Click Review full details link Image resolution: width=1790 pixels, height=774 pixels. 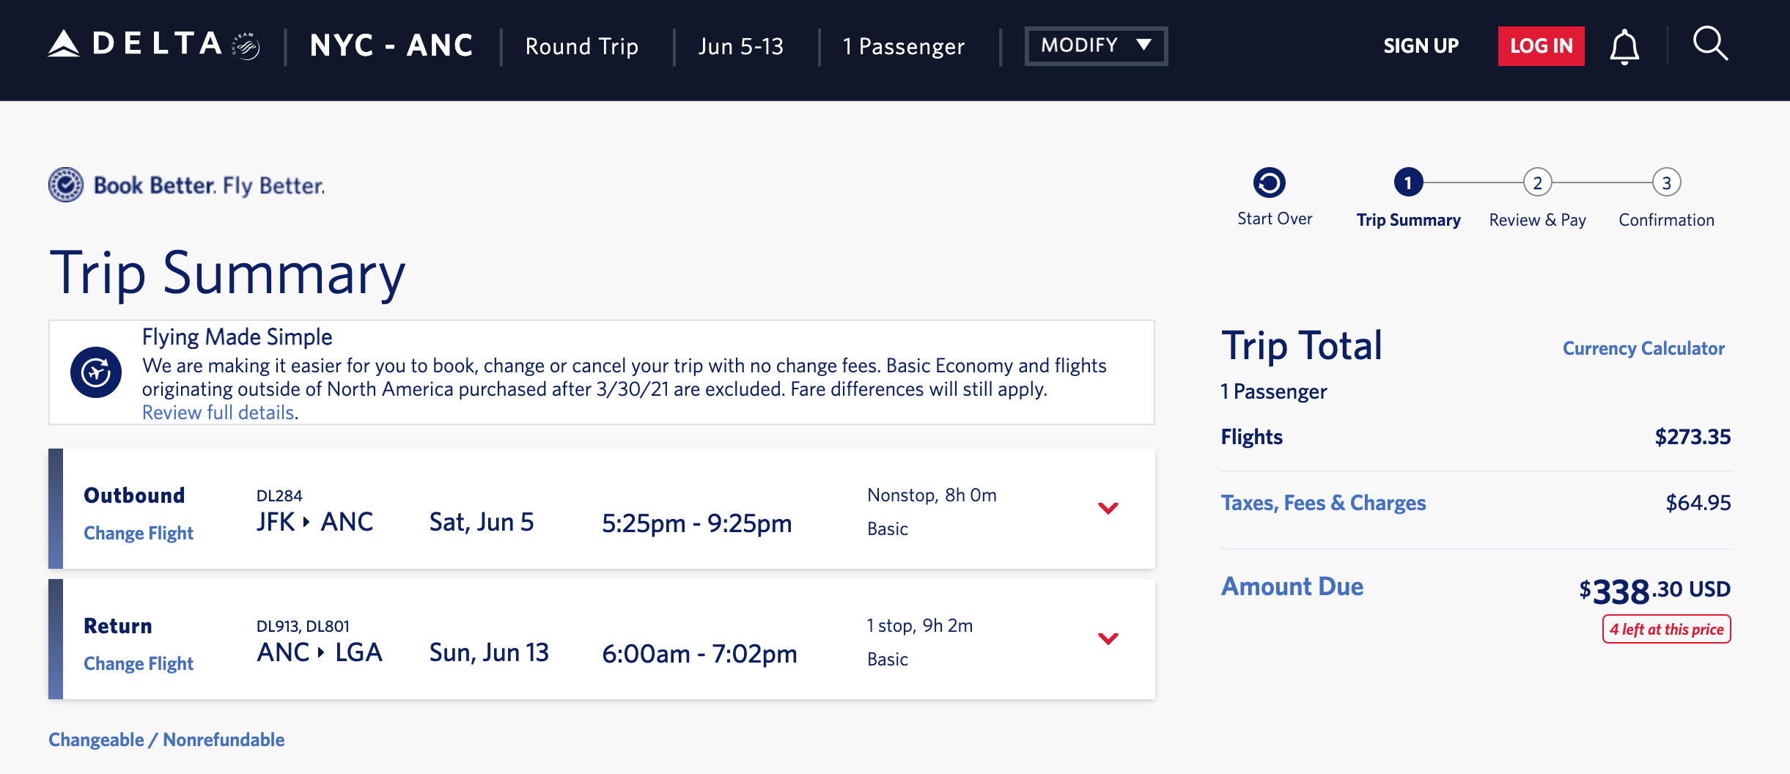[218, 413]
